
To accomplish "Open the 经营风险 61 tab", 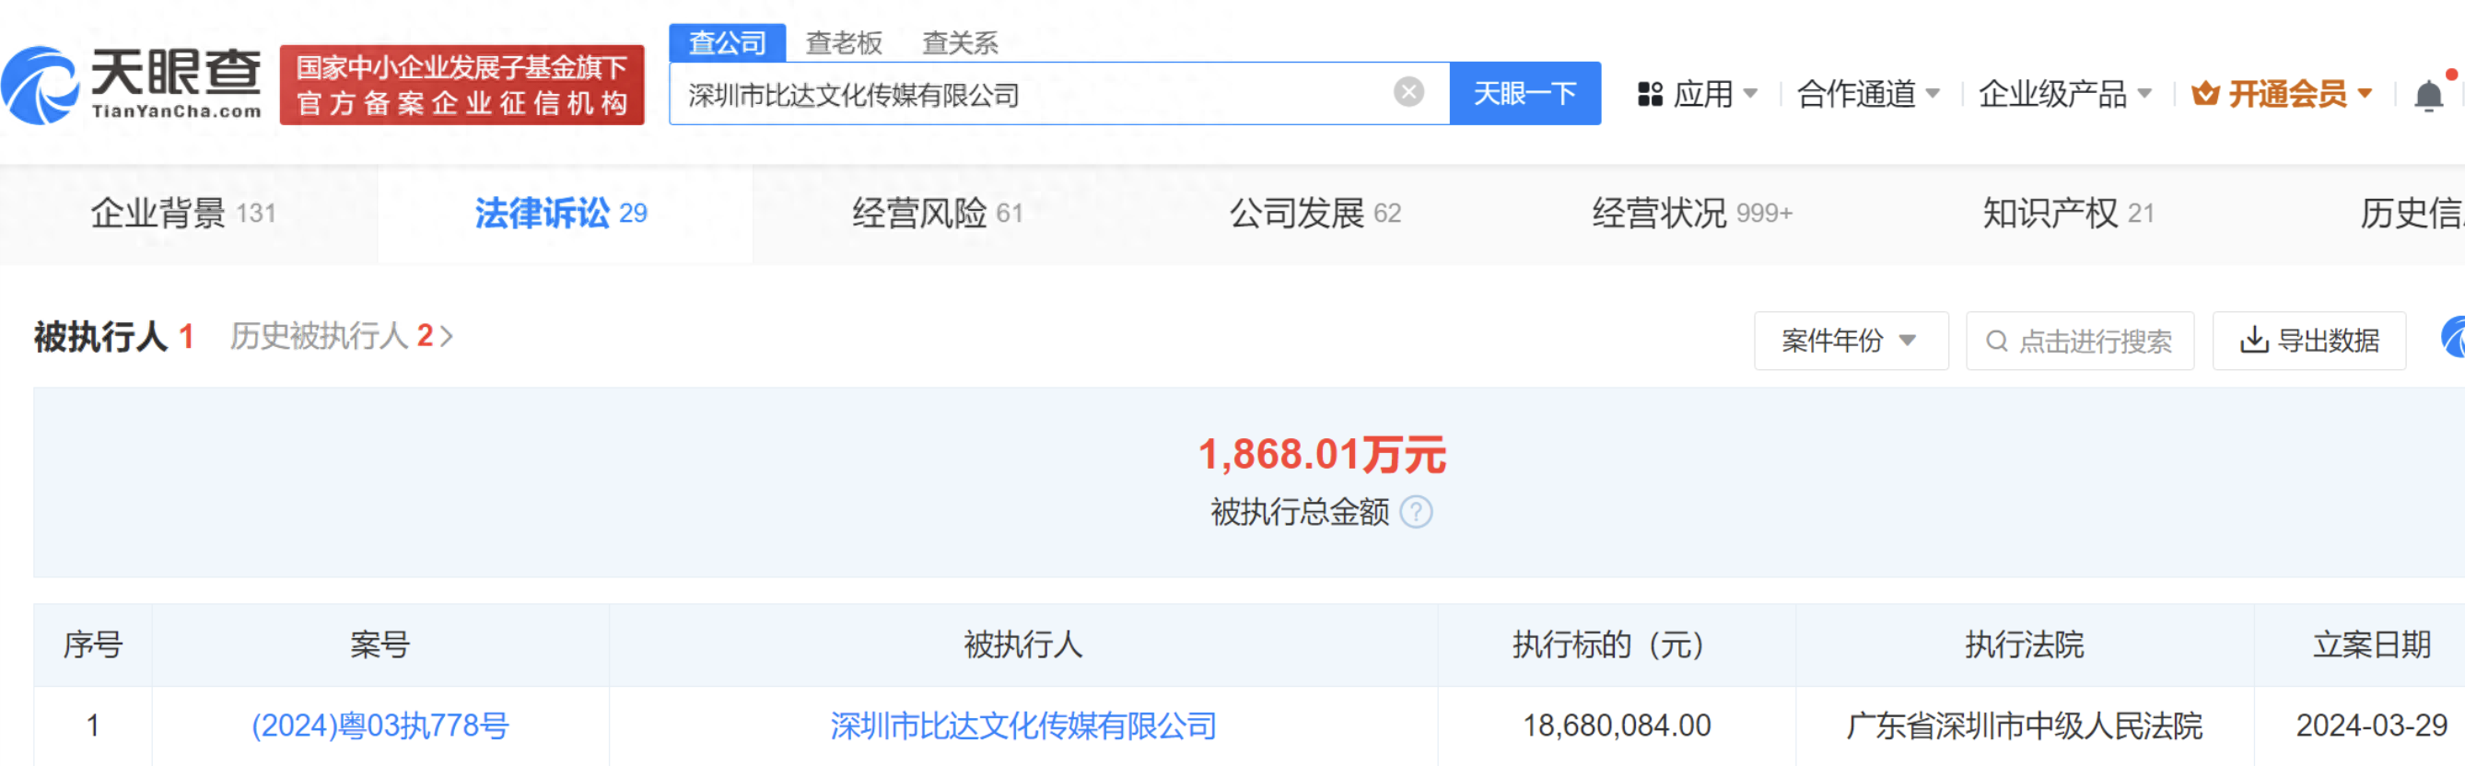I will [x=938, y=214].
